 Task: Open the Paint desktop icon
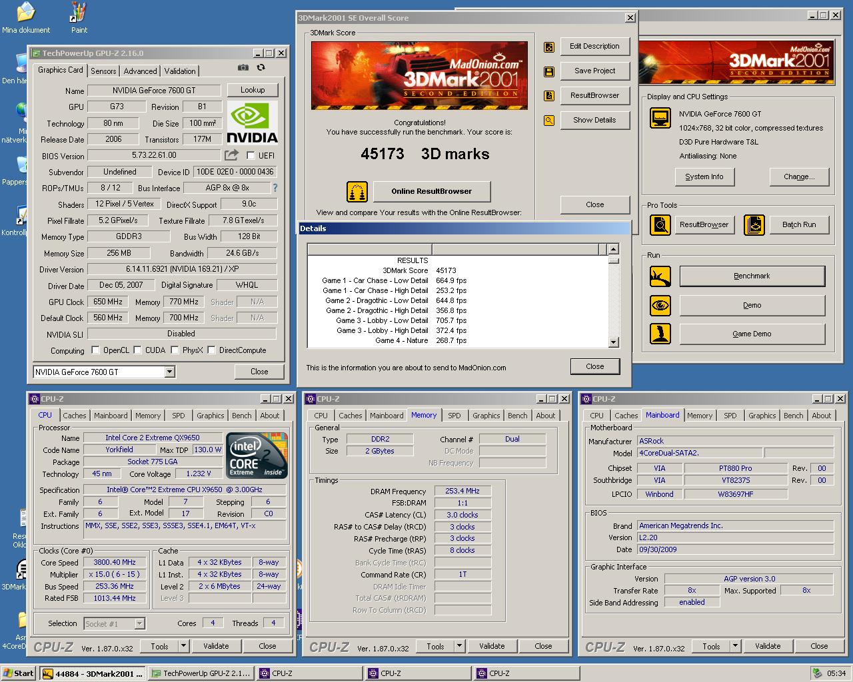tap(79, 18)
